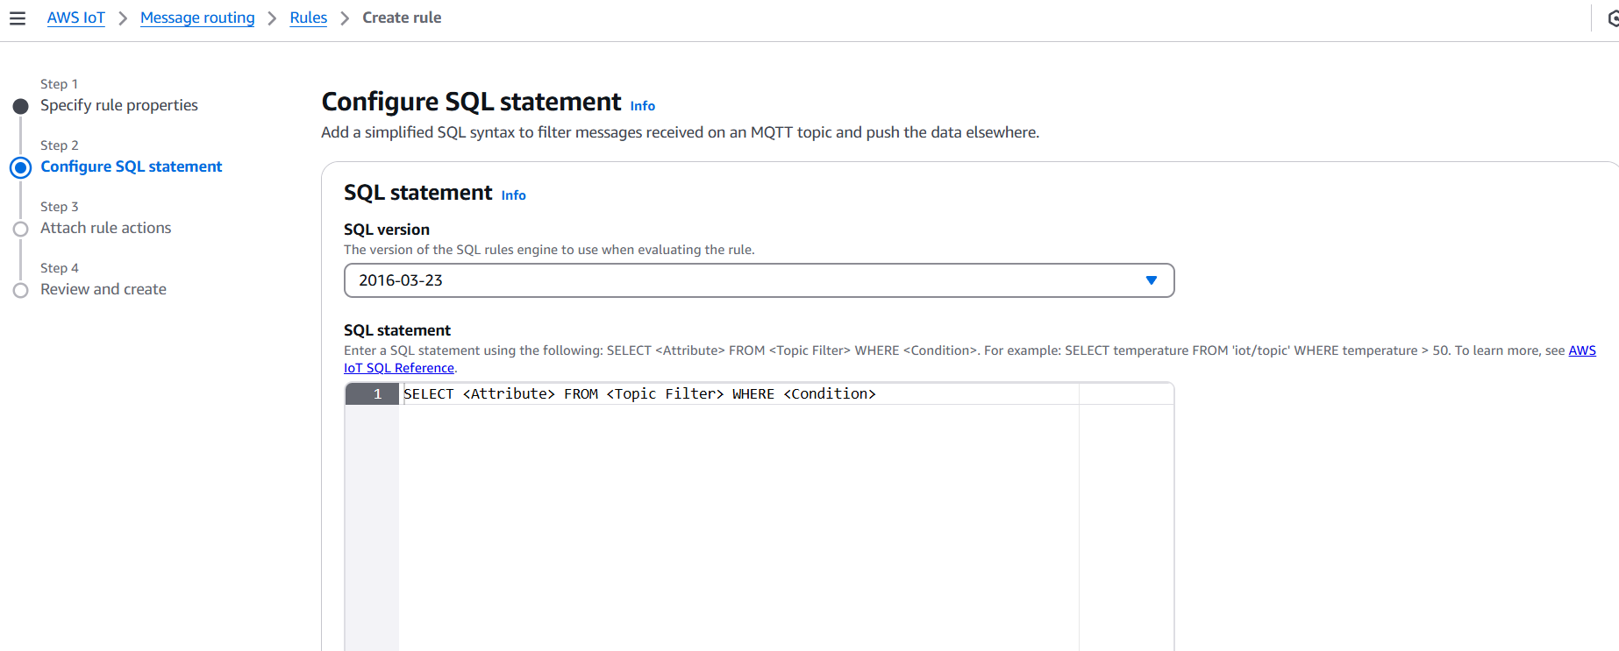This screenshot has width=1619, height=651.
Task: Select line number 1 in editor gutter
Action: click(378, 394)
